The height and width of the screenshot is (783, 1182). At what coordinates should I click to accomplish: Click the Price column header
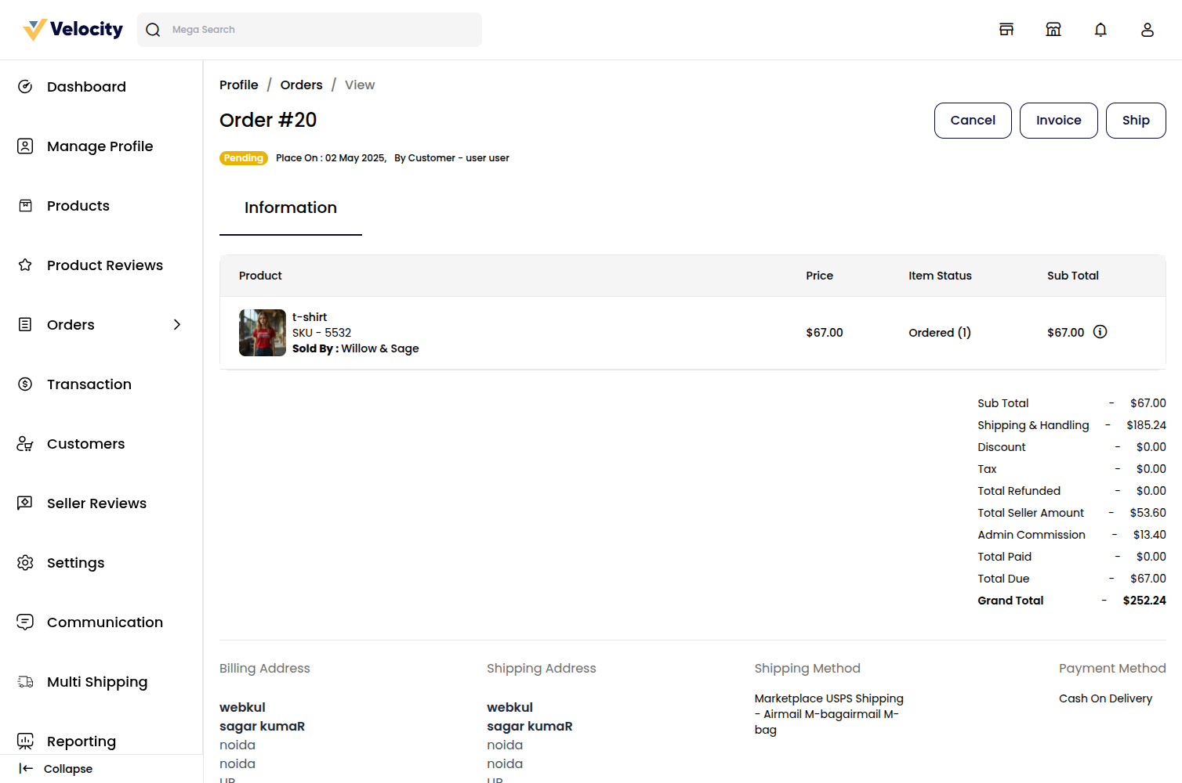(820, 276)
